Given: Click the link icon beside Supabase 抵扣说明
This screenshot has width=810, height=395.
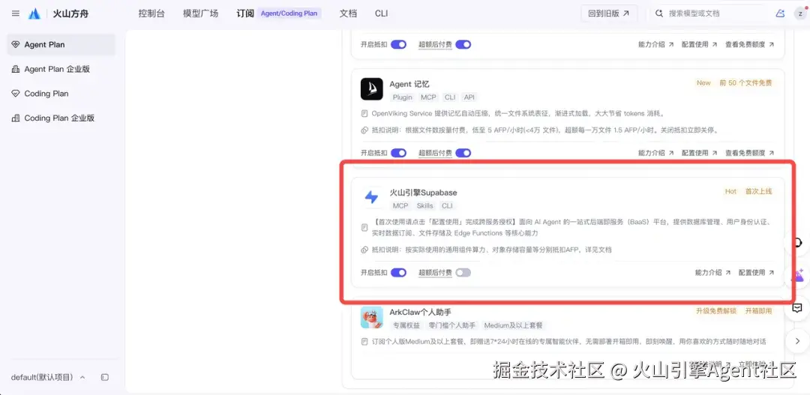Looking at the screenshot, I should point(364,250).
